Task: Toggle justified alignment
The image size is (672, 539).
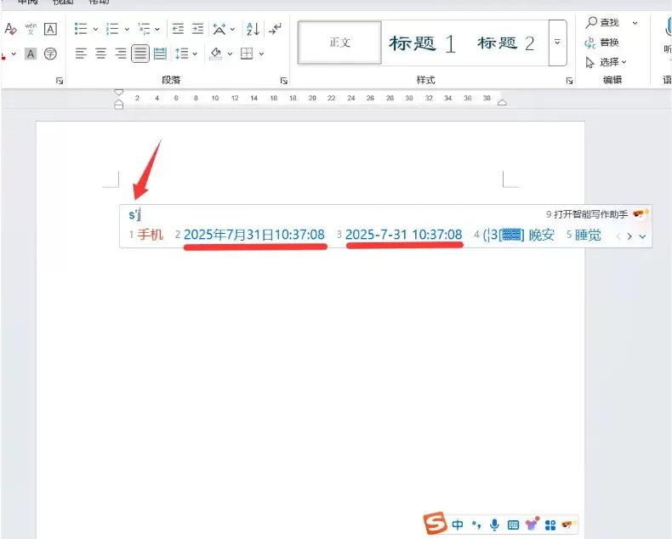Action: [140, 54]
